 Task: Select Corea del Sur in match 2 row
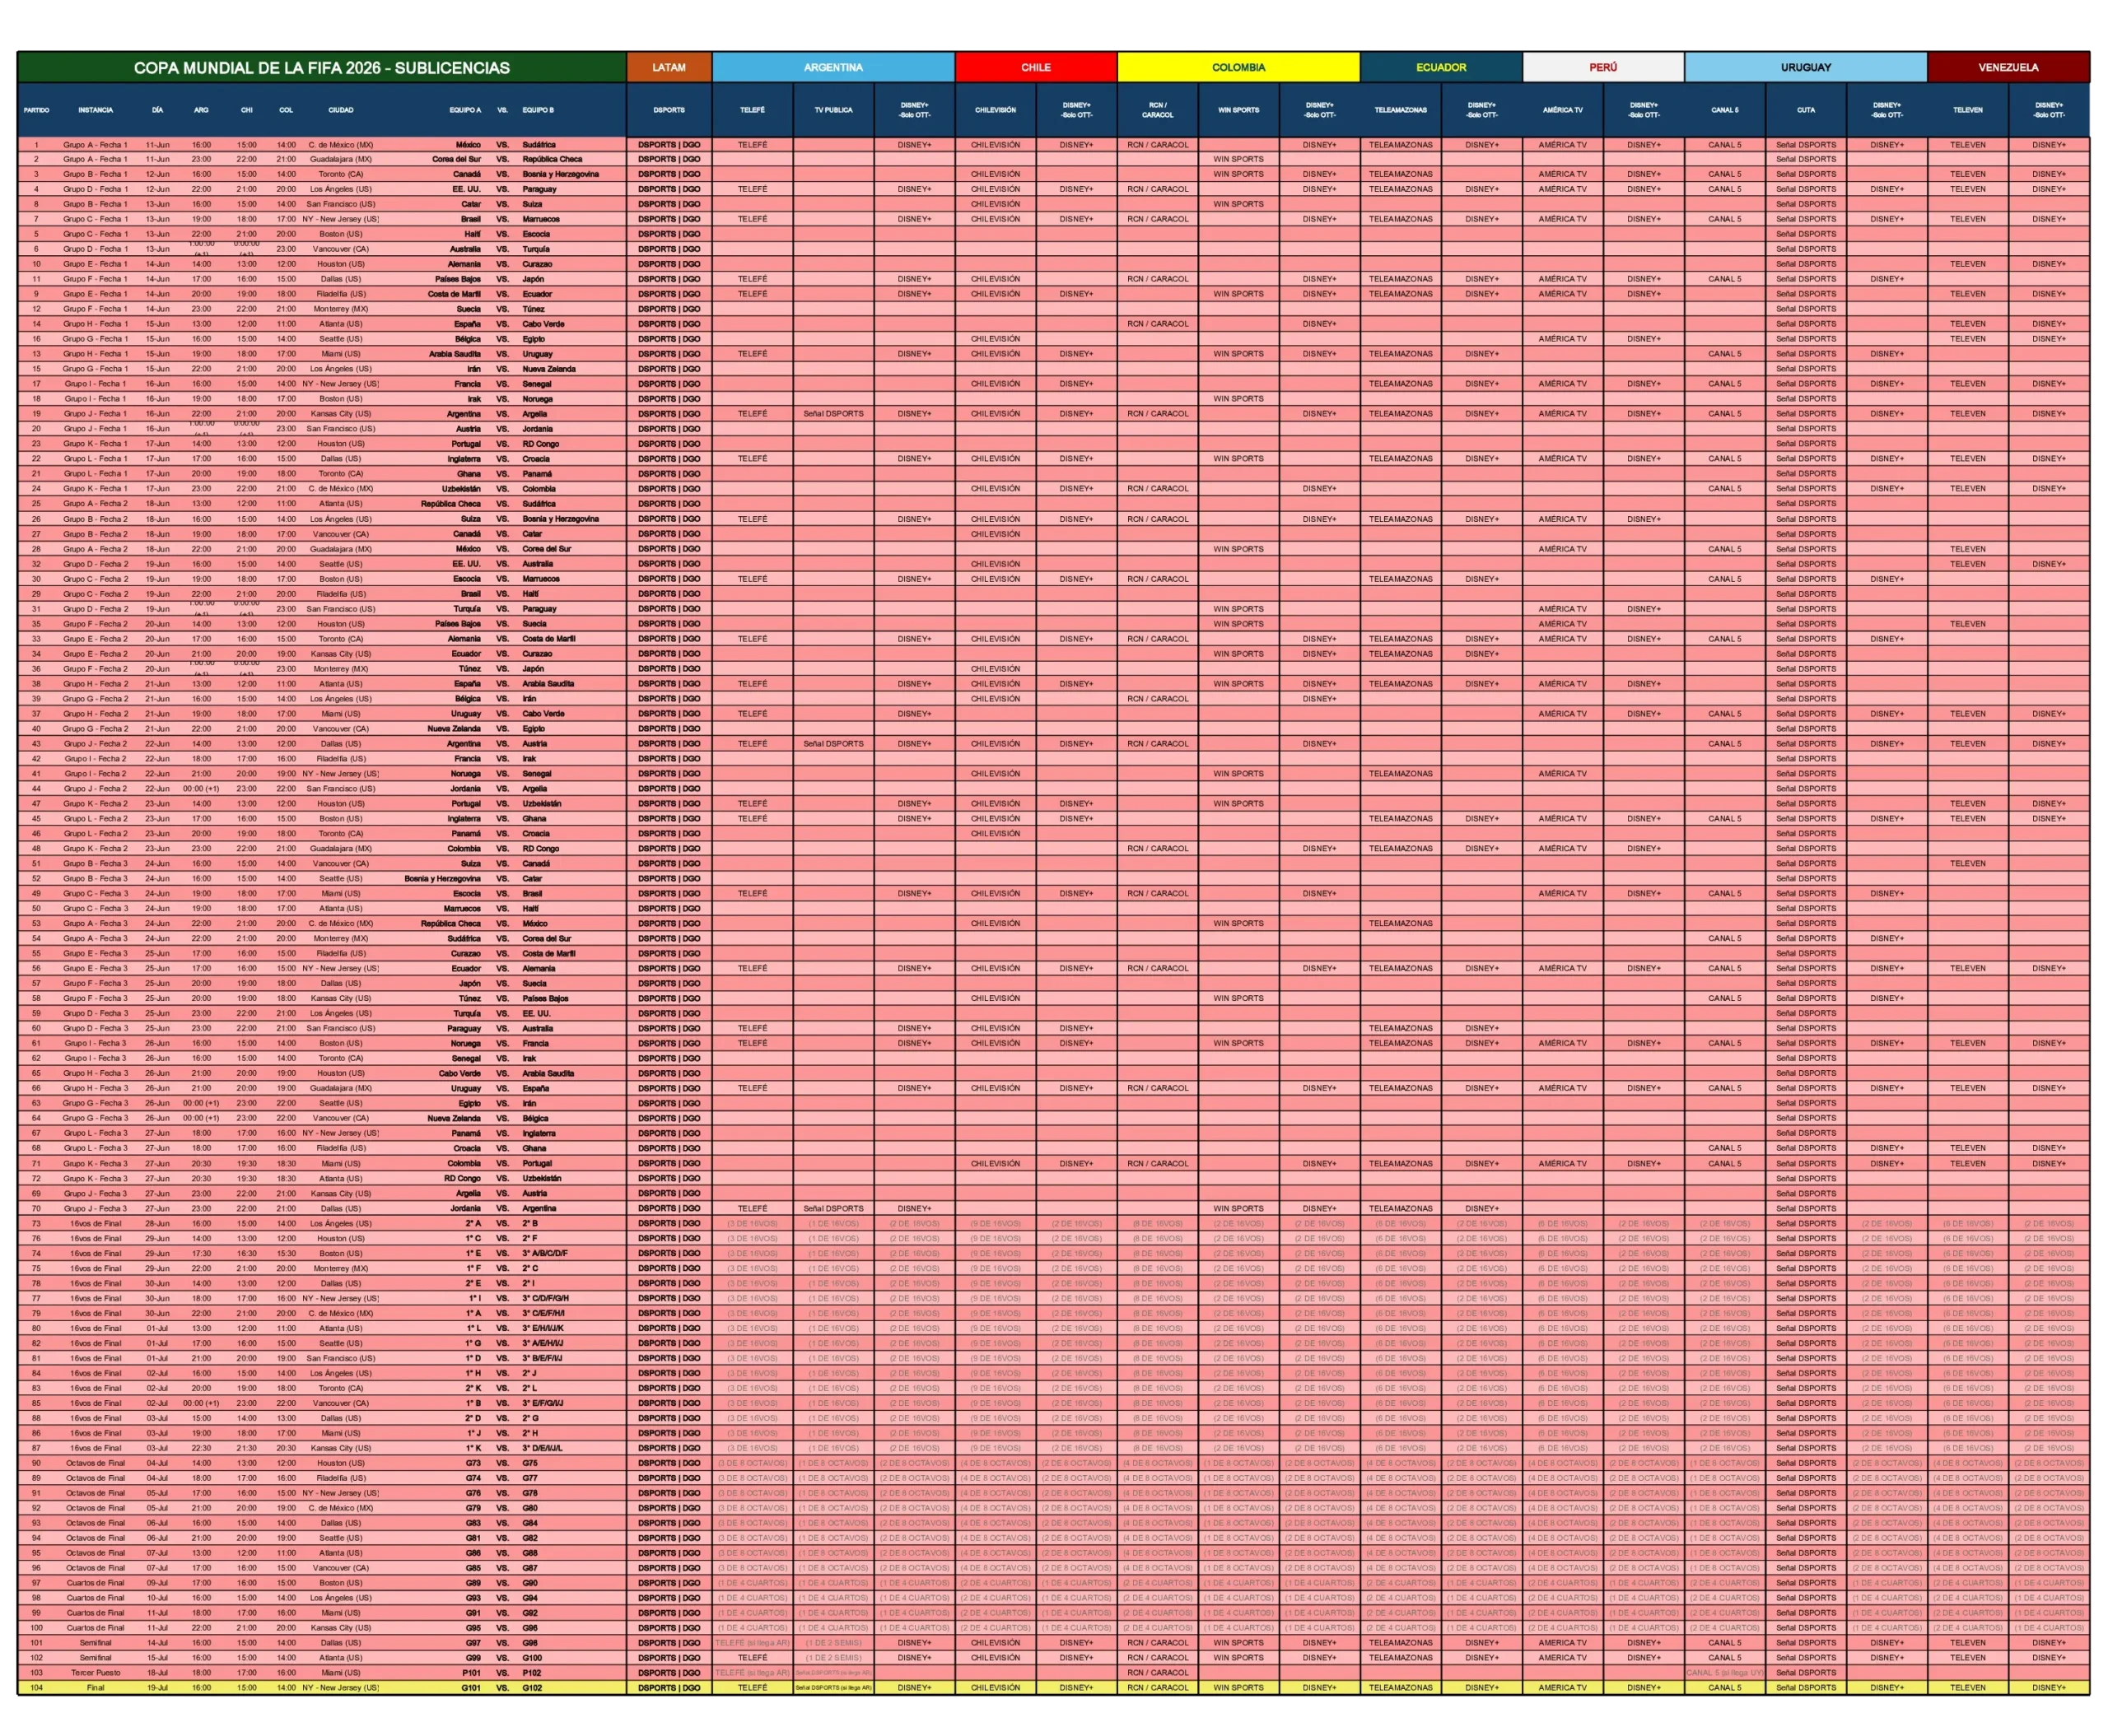click(457, 159)
